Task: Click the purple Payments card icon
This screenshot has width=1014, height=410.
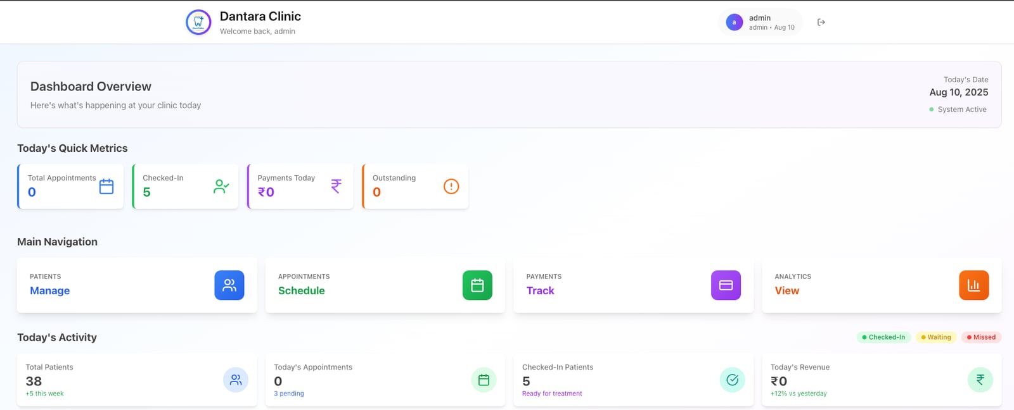Action: 726,285
